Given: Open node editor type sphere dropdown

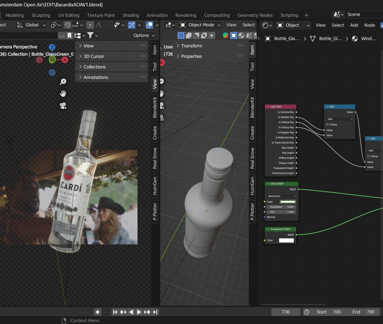Looking at the screenshot, I should pyautogui.click(x=267, y=25).
